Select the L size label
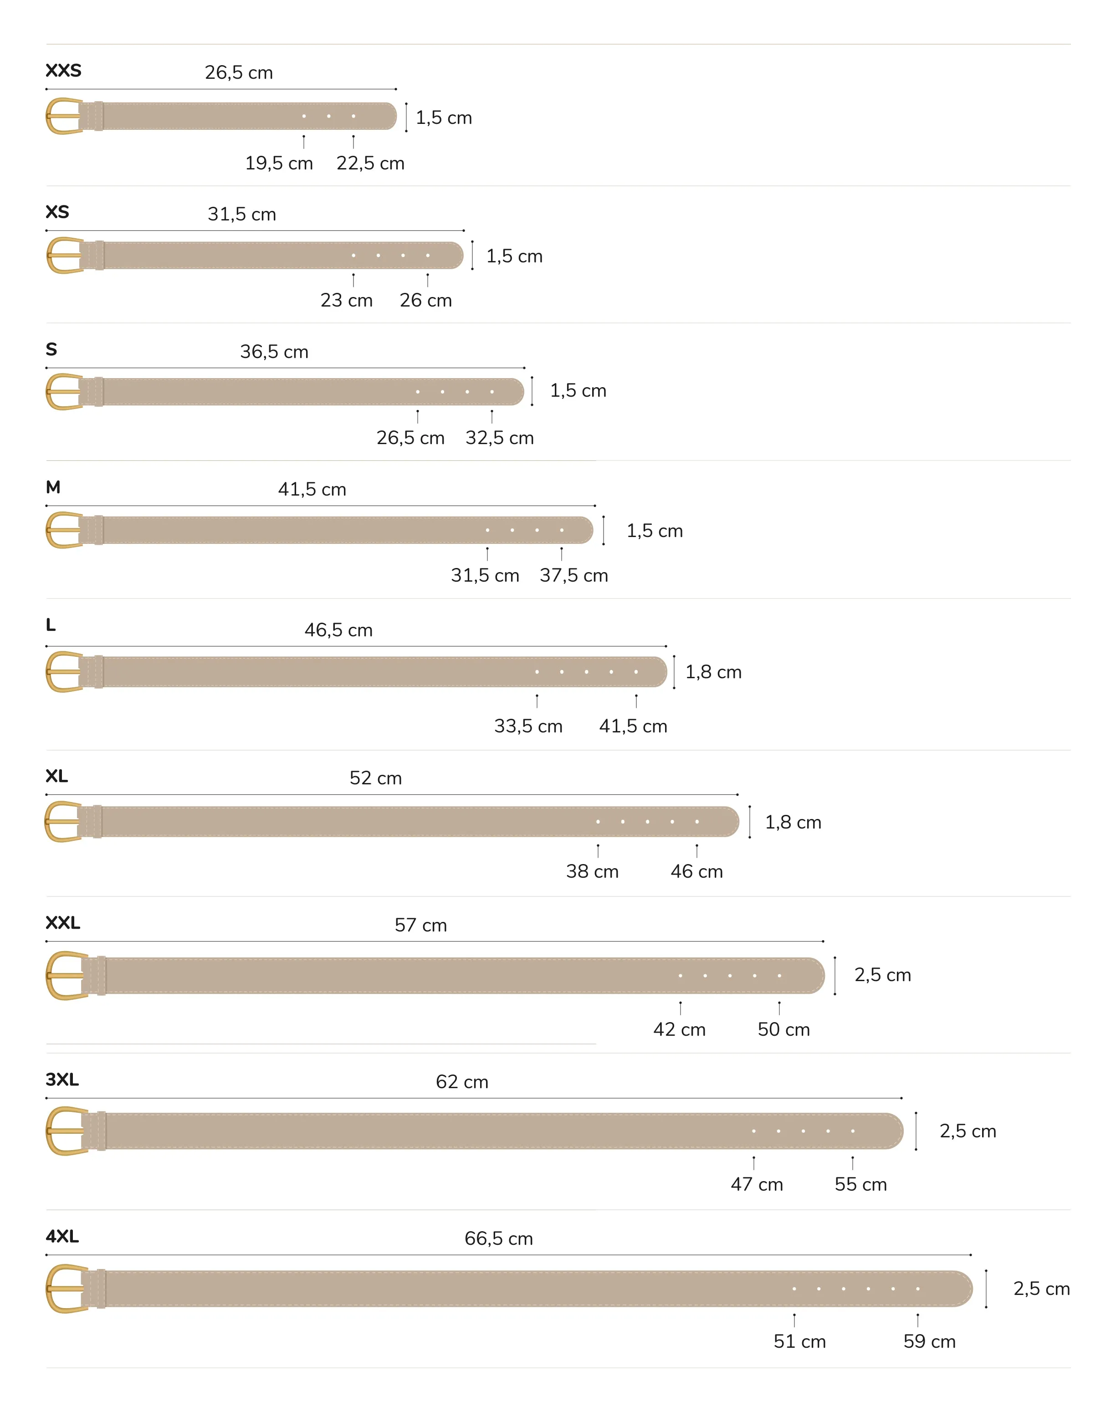 pyautogui.click(x=50, y=625)
